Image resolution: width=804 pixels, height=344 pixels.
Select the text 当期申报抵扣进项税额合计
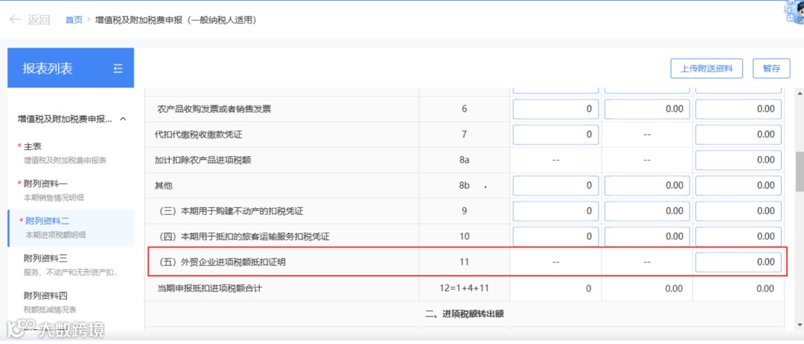click(210, 289)
